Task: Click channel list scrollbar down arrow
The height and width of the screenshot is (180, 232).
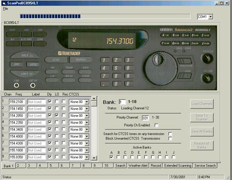Action: pyautogui.click(x=94, y=158)
